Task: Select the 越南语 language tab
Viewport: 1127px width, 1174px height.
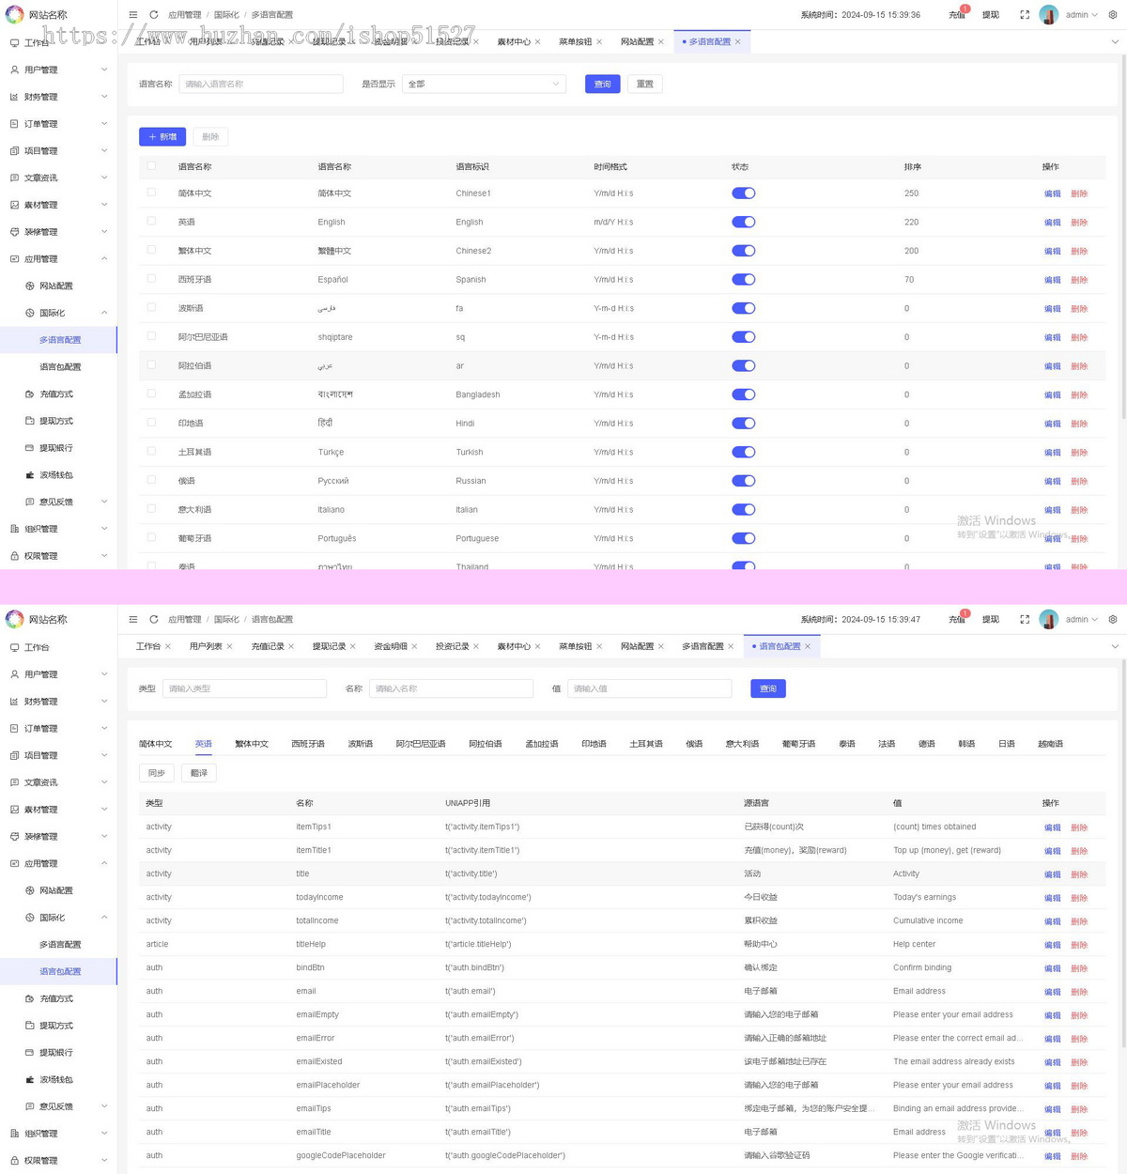Action: 1050,744
